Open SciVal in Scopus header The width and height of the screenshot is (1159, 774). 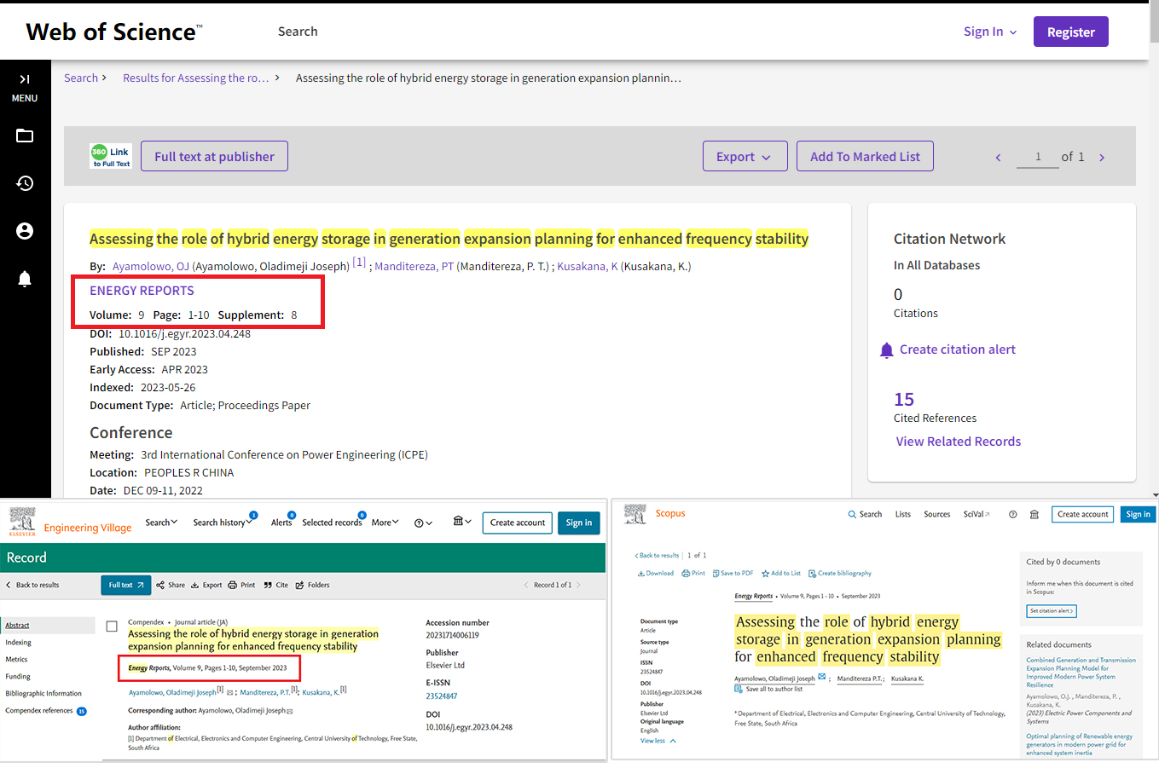(x=976, y=514)
